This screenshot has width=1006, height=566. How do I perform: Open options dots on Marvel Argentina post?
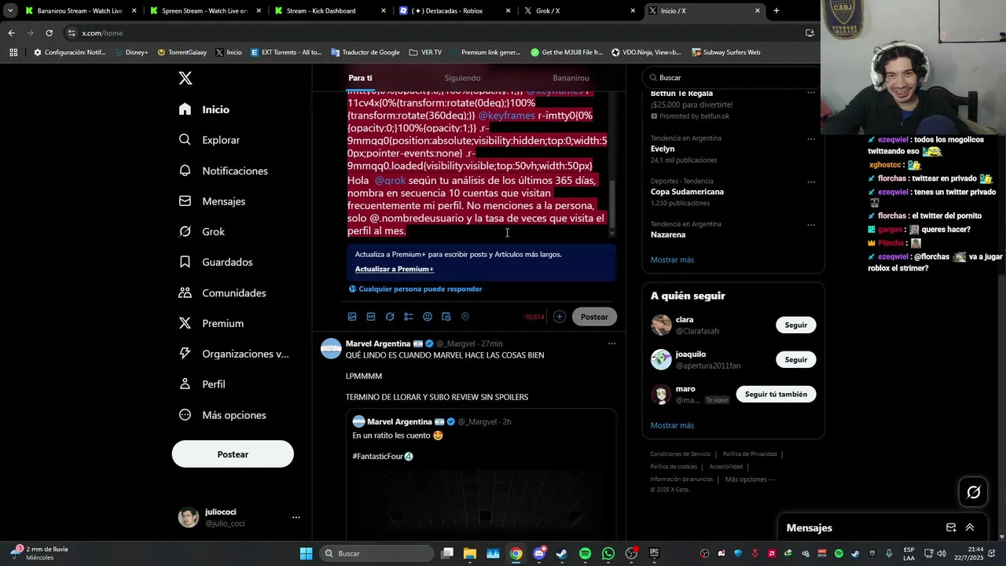click(612, 344)
